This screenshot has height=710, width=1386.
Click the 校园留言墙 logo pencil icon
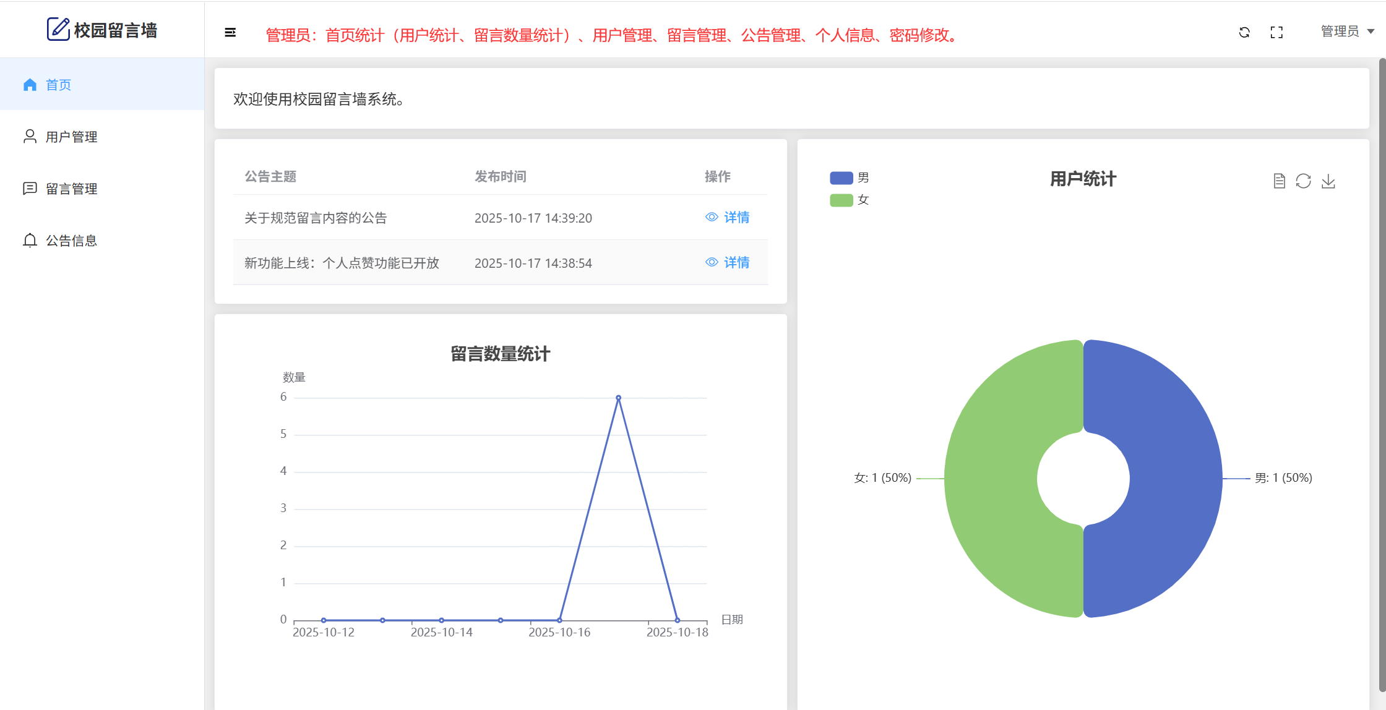click(58, 29)
